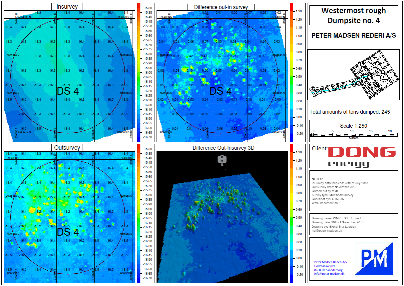
Task: Click the Meters label under the scale bar
Action: tap(354, 138)
